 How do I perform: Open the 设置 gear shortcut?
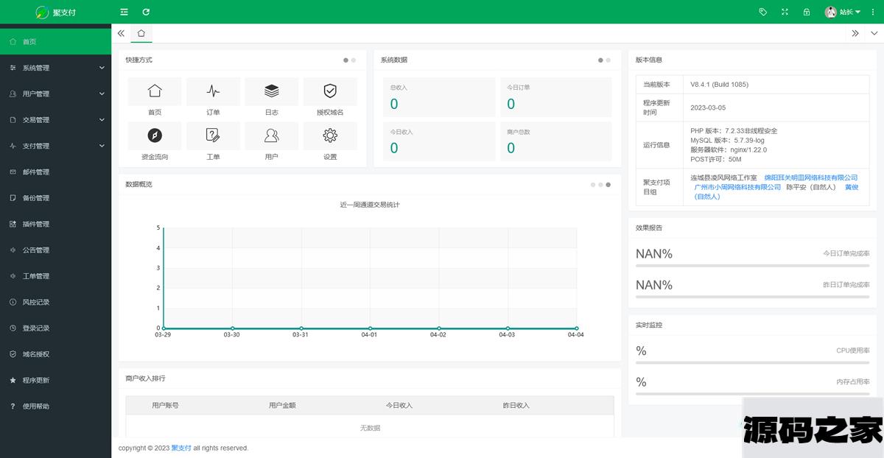click(x=330, y=136)
